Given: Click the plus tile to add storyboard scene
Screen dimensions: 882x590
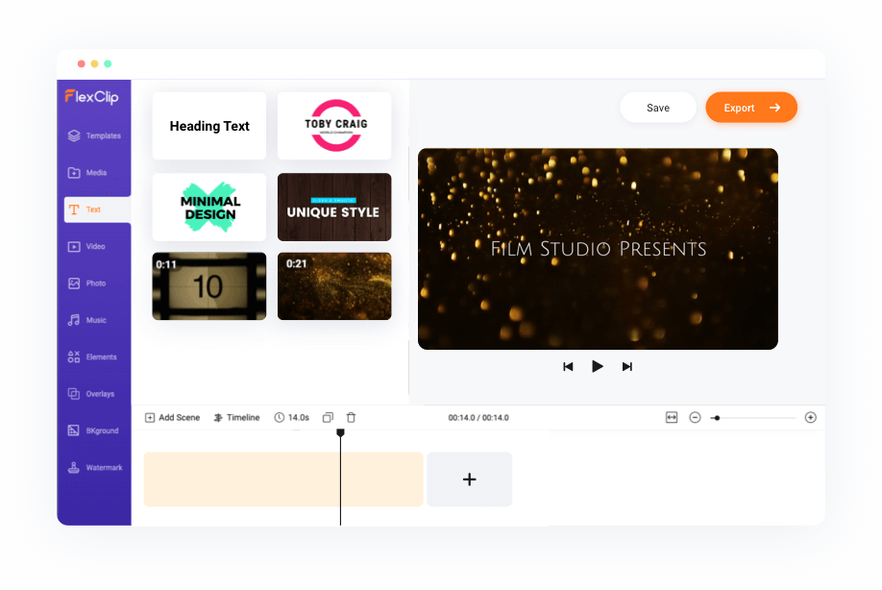Looking at the screenshot, I should coord(469,479).
